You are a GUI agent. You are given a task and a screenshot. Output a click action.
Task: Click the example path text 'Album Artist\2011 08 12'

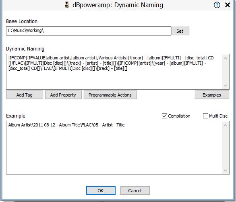coord(32,125)
